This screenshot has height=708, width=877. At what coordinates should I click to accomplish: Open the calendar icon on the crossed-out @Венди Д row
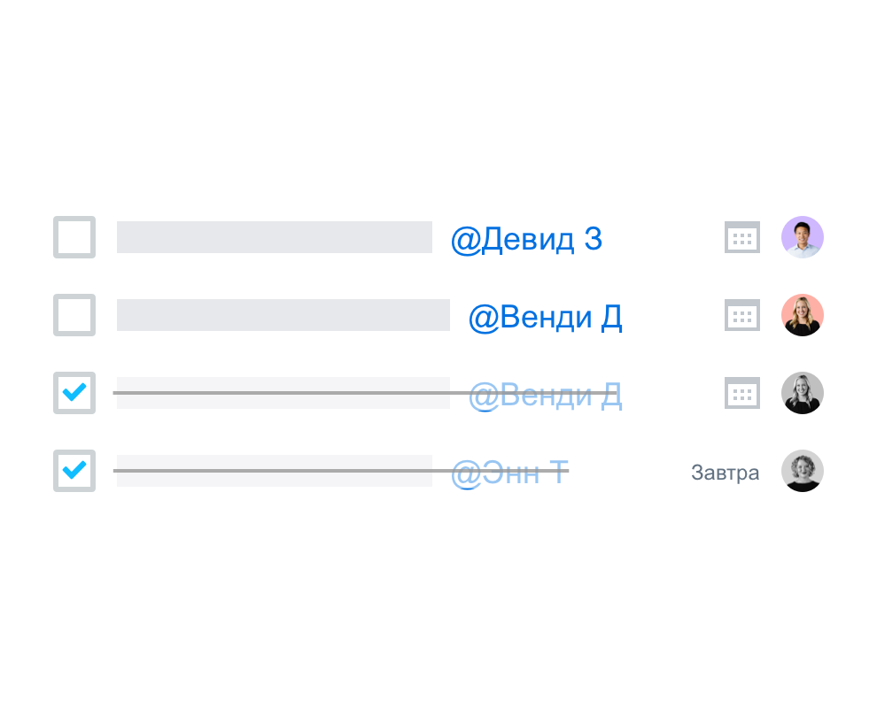742,393
